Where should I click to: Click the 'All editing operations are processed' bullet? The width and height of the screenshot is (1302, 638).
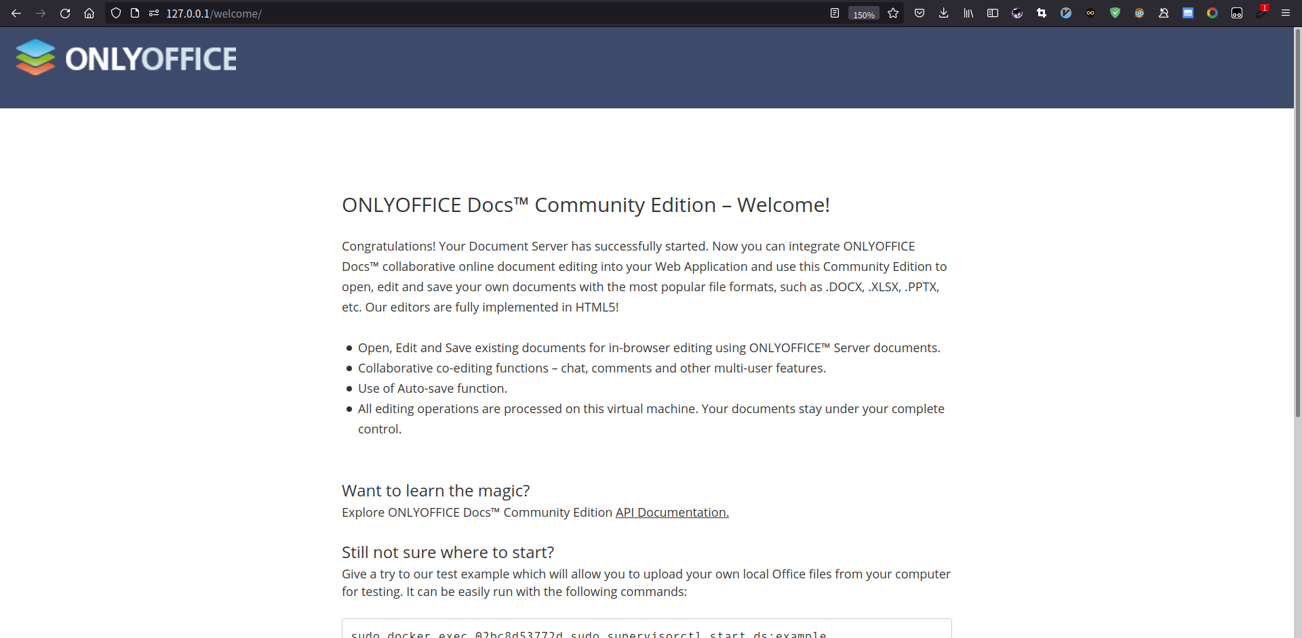pos(651,419)
